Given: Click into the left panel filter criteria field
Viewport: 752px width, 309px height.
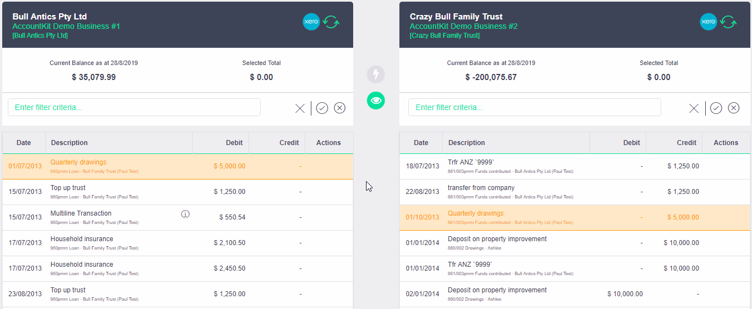Looking at the screenshot, I should 134,107.
